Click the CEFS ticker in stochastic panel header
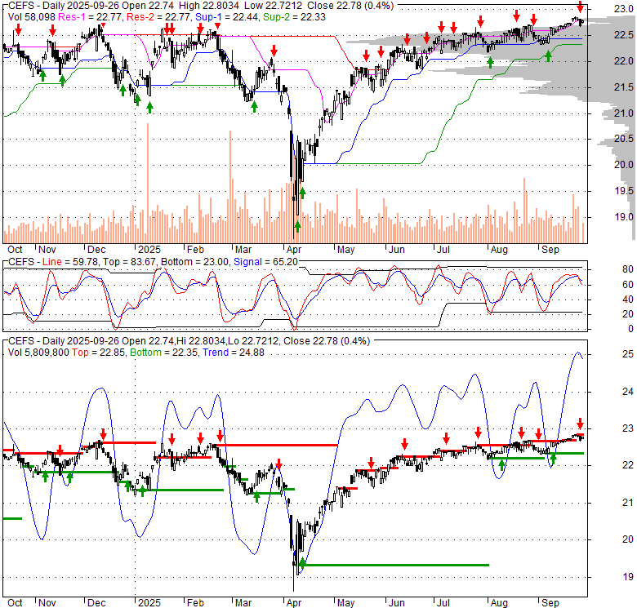637x608 pixels. pyautogui.click(x=21, y=262)
